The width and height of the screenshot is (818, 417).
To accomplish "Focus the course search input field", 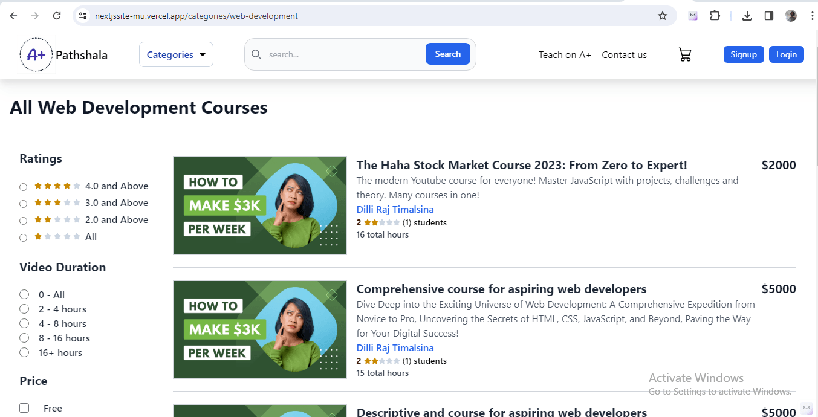I will 345,54.
